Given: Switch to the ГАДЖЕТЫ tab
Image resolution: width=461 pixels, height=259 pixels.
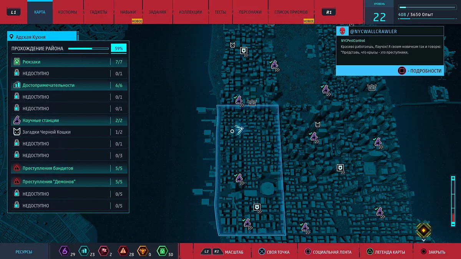Looking at the screenshot, I should 99,12.
